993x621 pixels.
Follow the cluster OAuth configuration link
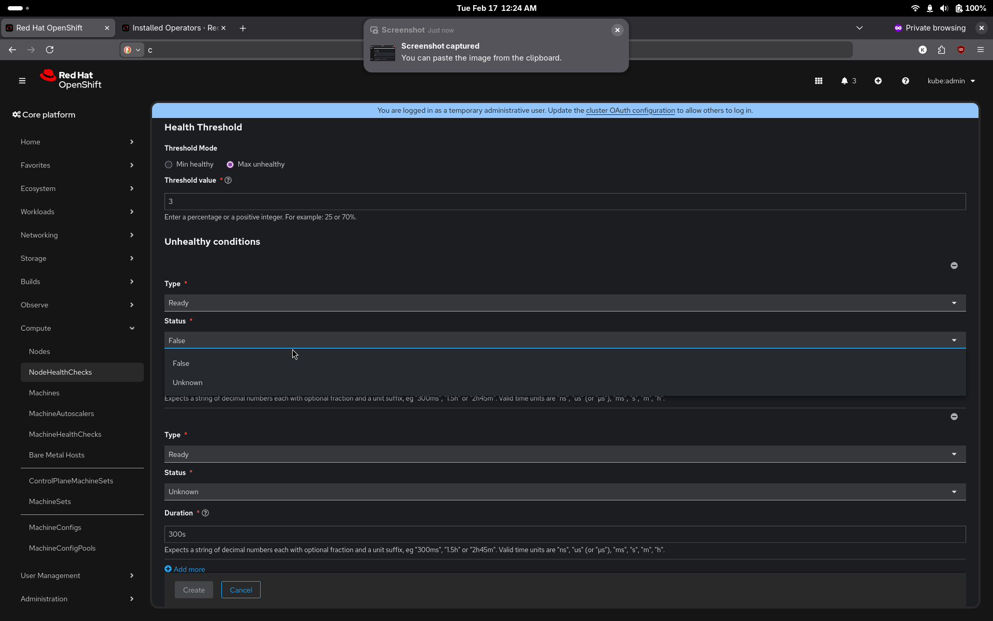630,110
